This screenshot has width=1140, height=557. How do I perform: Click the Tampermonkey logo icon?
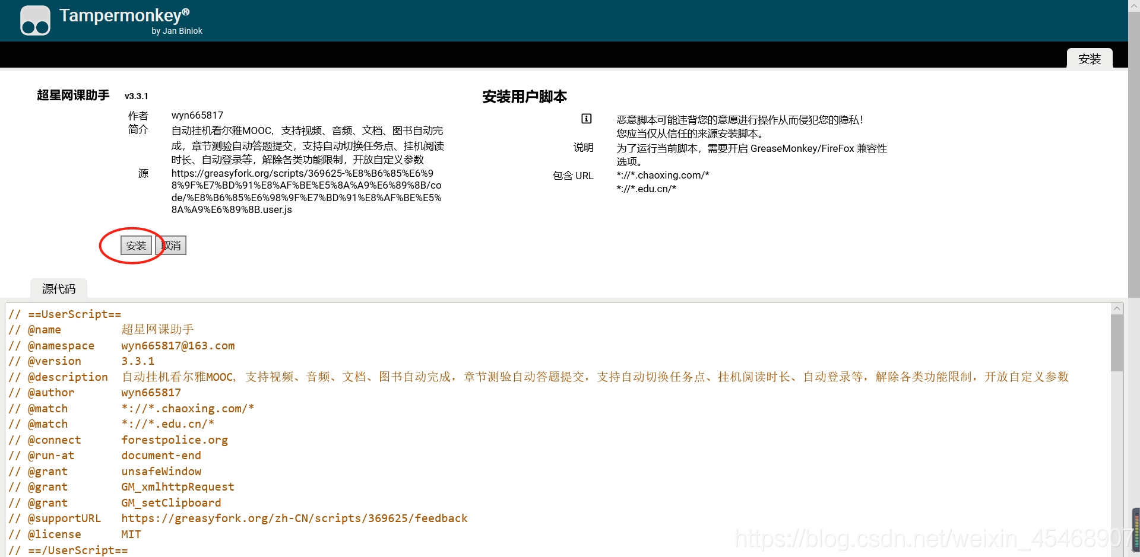click(x=35, y=21)
